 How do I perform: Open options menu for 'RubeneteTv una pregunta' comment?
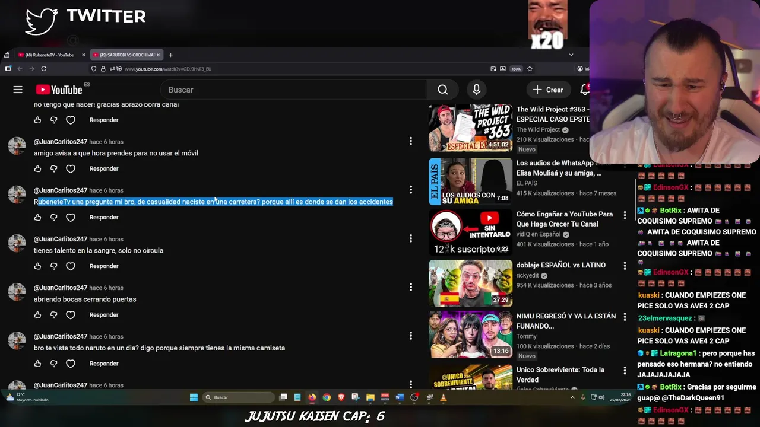click(410, 190)
